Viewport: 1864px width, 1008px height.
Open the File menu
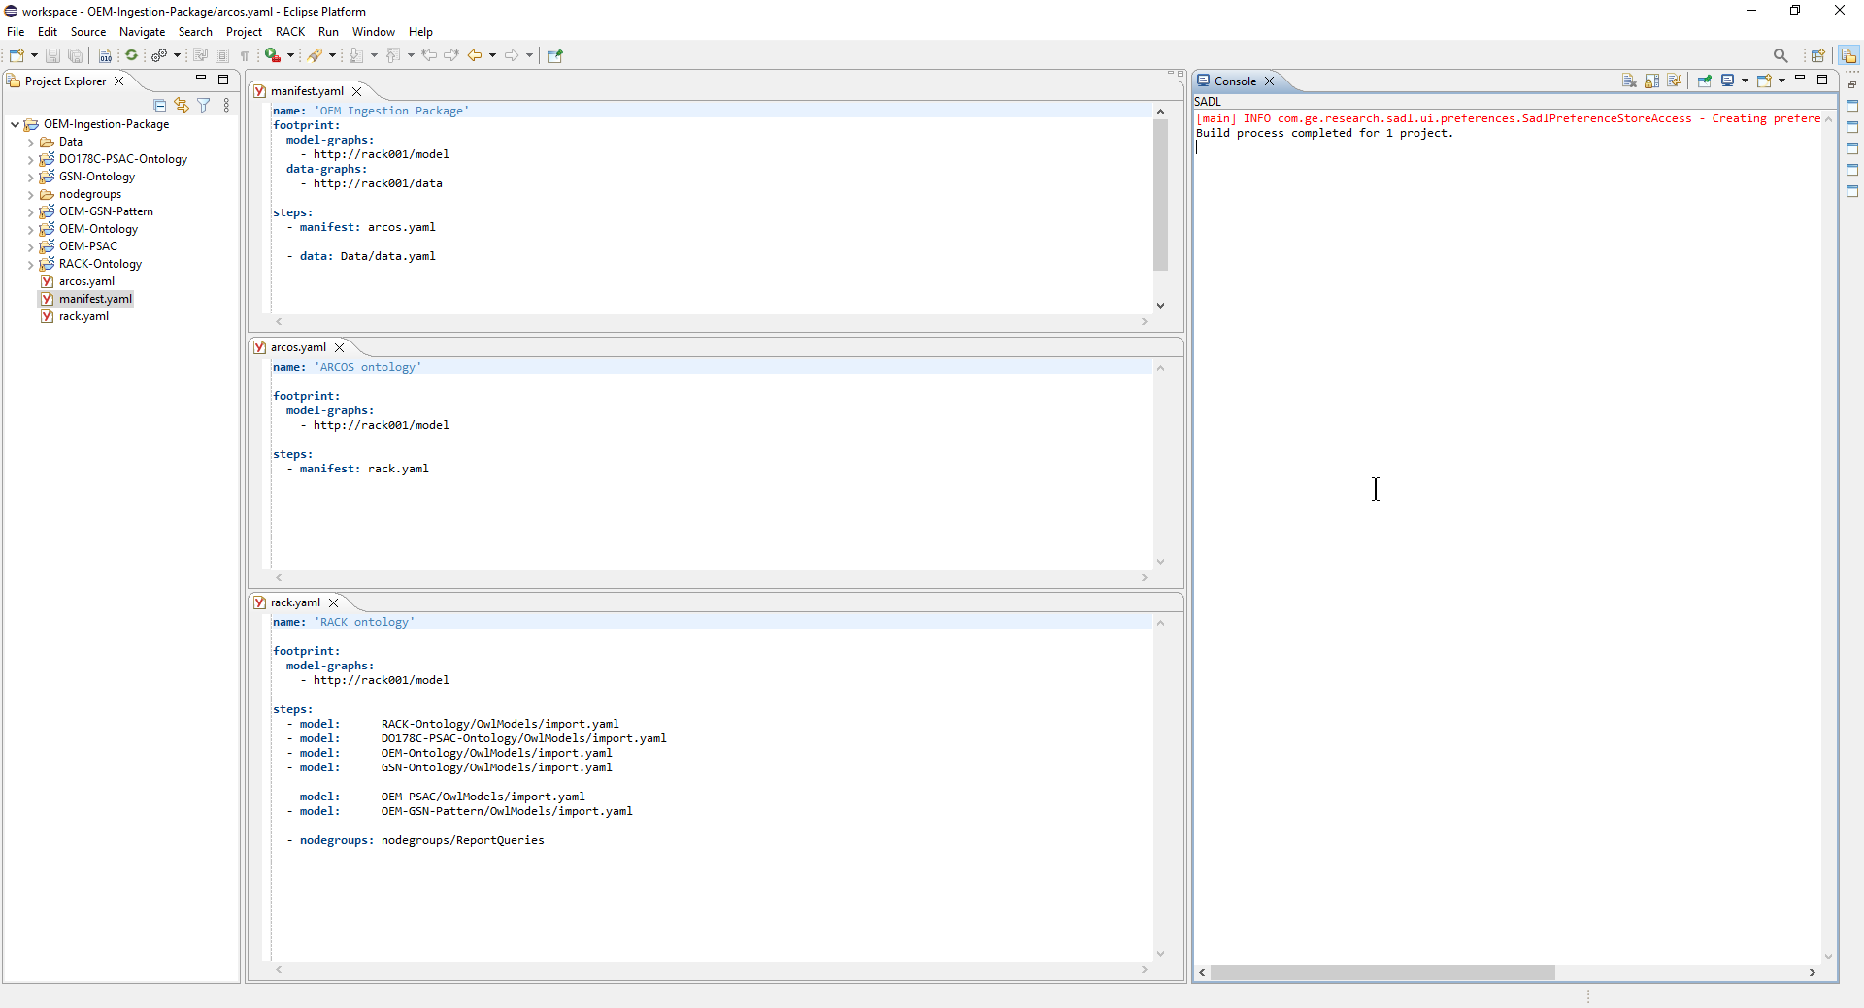(16, 32)
